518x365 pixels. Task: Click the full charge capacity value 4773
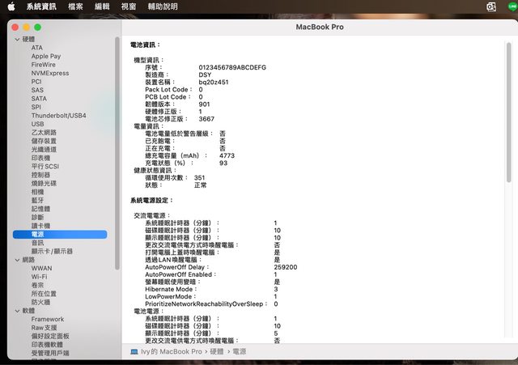[x=227, y=155]
